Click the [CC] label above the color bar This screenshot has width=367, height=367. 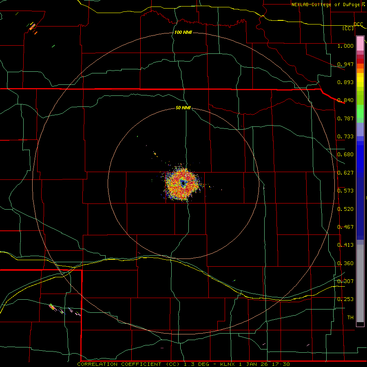[348, 29]
